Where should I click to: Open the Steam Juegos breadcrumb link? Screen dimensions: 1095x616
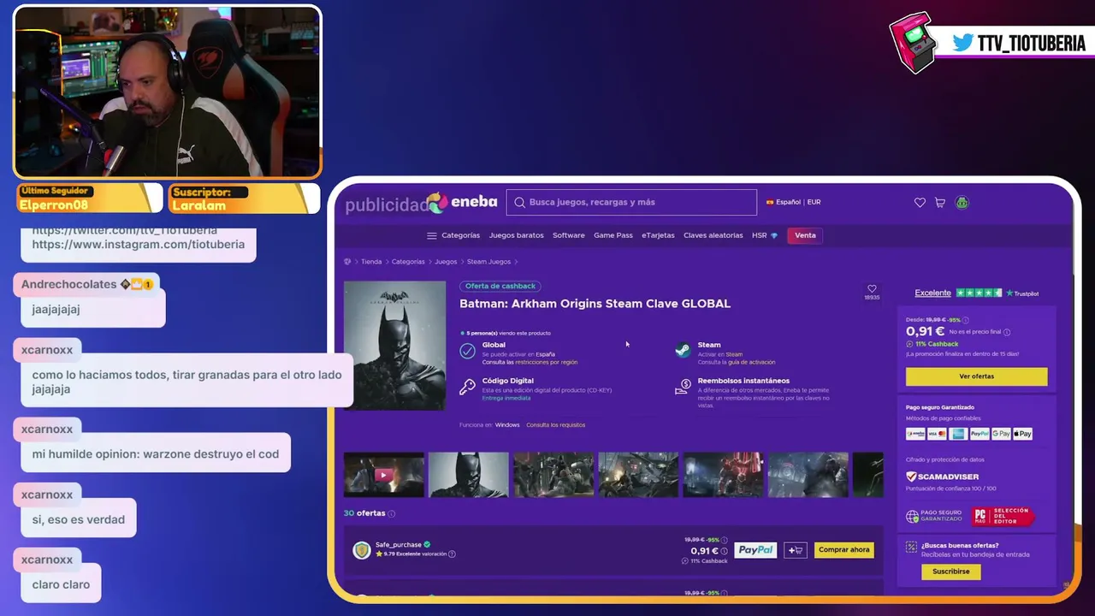pyautogui.click(x=488, y=262)
